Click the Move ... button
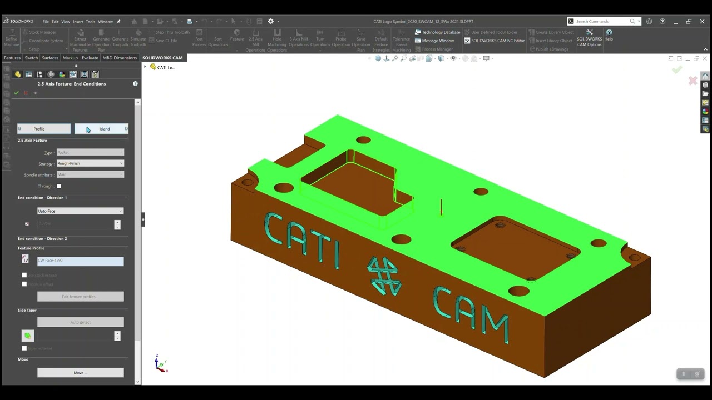Viewport: 712px width, 400px height. point(81,373)
